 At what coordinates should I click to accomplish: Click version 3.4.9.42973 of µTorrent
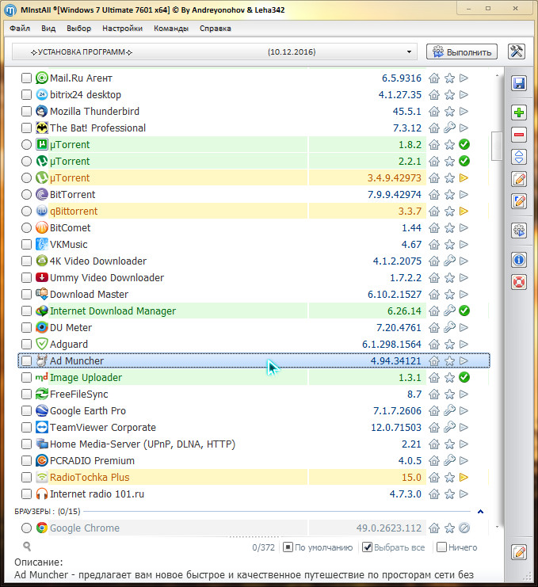pyautogui.click(x=395, y=177)
